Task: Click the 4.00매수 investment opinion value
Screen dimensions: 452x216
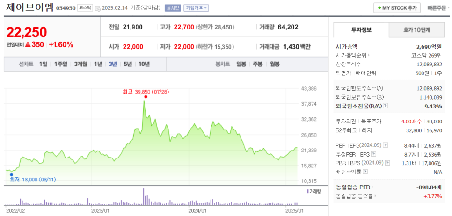Action: pos(412,122)
